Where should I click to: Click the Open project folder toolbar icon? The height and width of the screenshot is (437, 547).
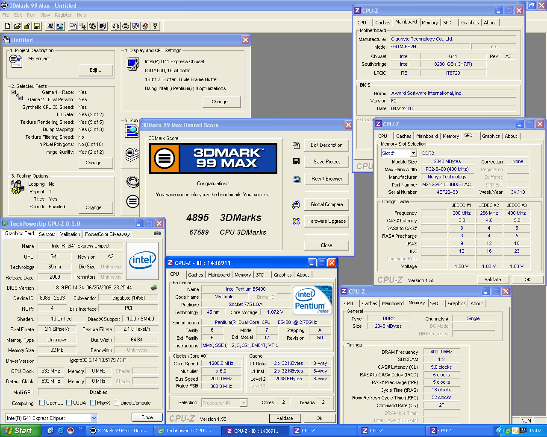[17, 26]
